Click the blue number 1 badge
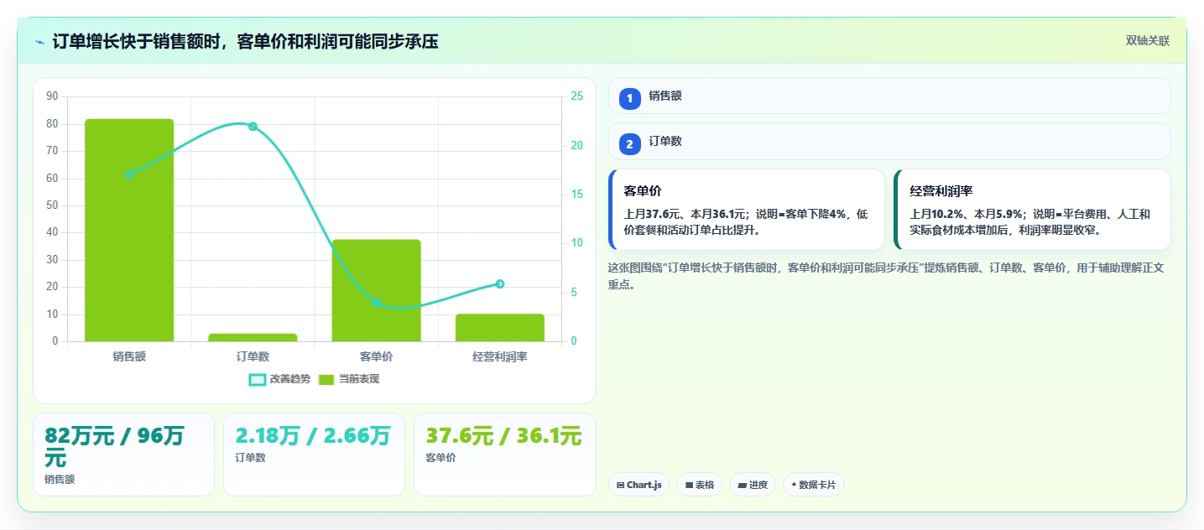Viewport: 1204px width, 530px height. coord(629,99)
